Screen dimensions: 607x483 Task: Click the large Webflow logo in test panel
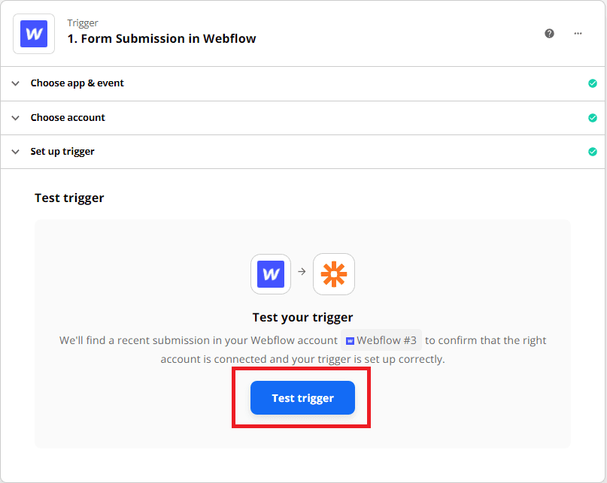pyautogui.click(x=271, y=274)
